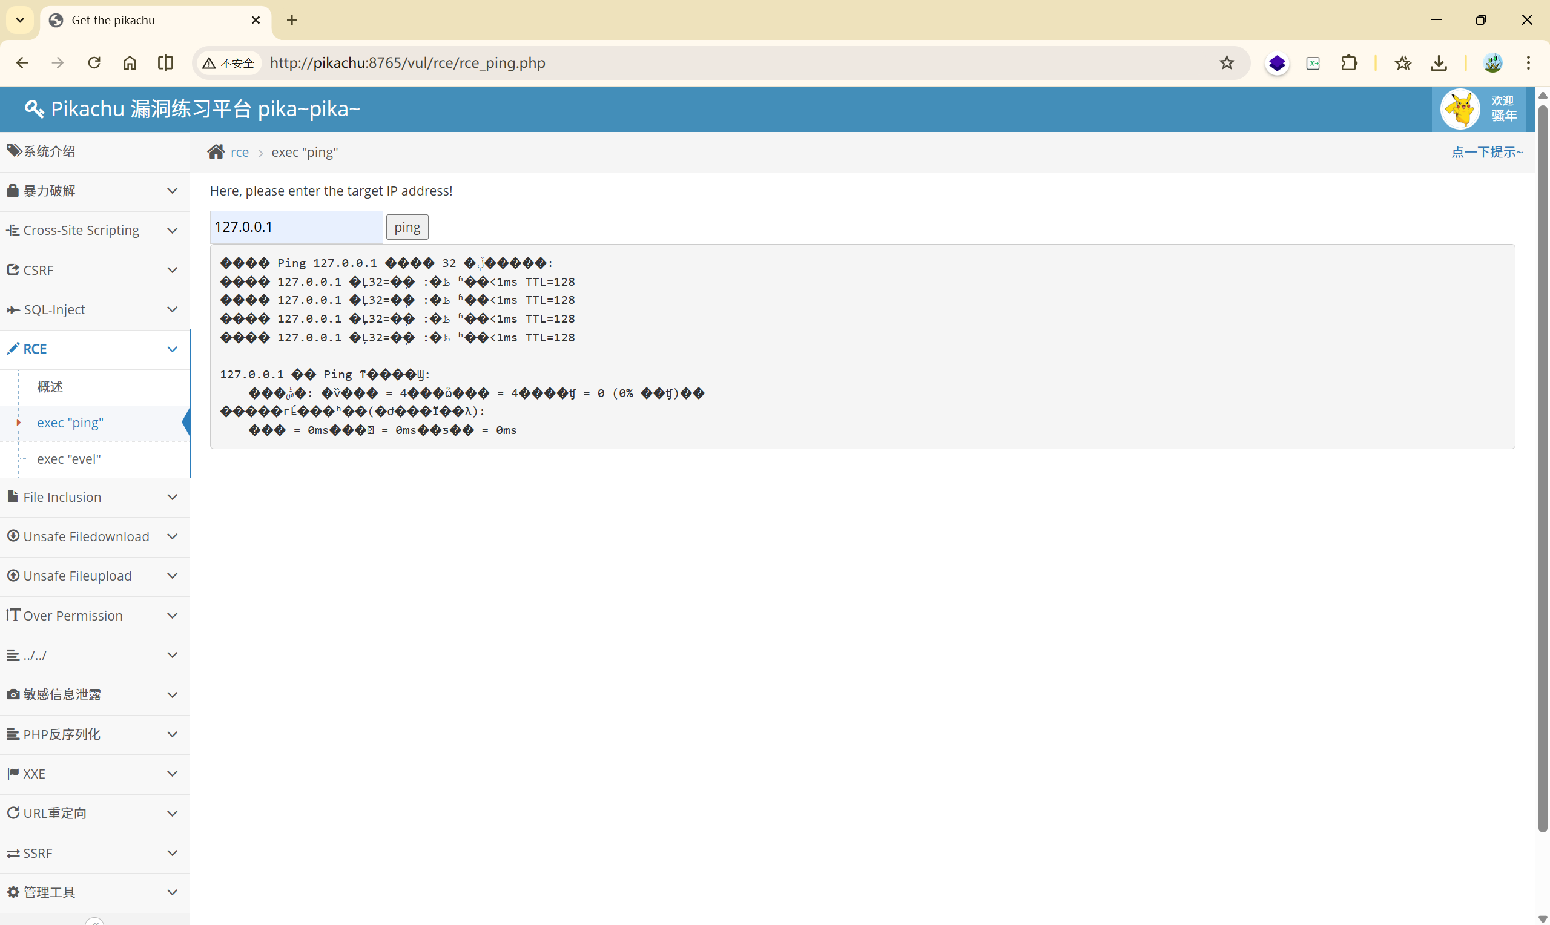Click the Pikachu avatar in header
This screenshot has width=1550, height=925.
(1460, 109)
